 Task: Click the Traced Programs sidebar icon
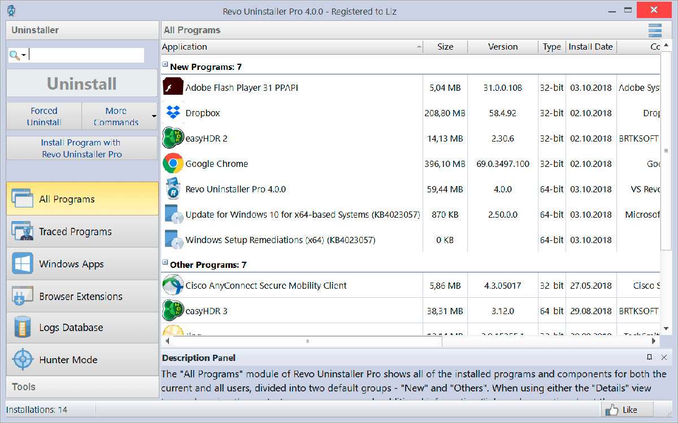(x=22, y=231)
